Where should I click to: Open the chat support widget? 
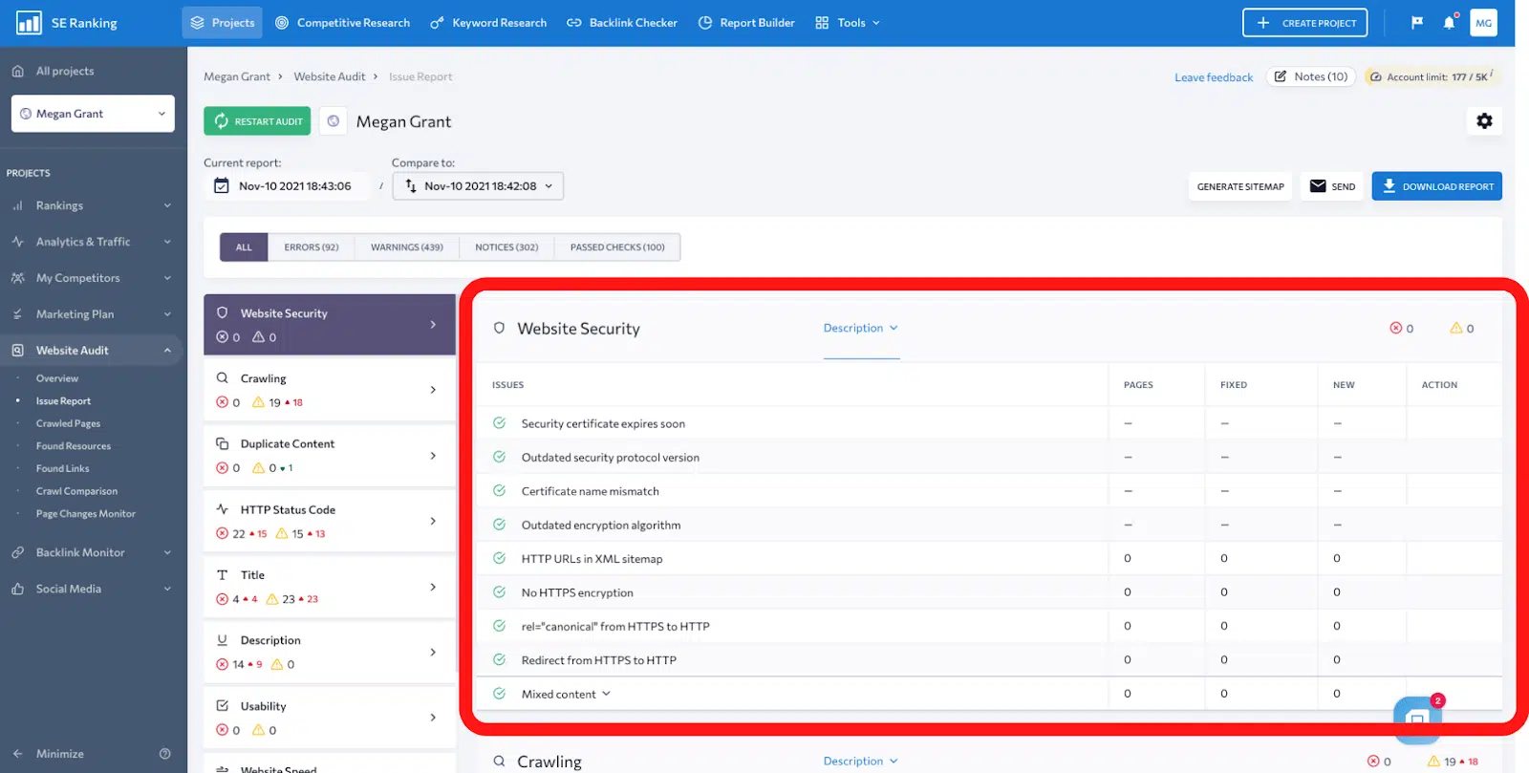pos(1417,718)
